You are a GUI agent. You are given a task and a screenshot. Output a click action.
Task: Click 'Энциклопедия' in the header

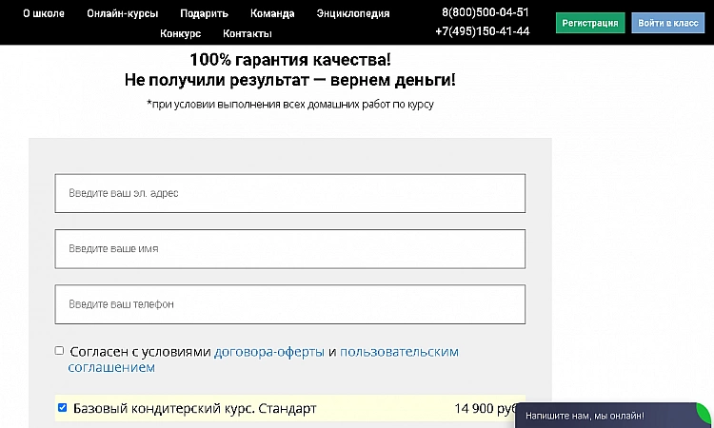(353, 14)
